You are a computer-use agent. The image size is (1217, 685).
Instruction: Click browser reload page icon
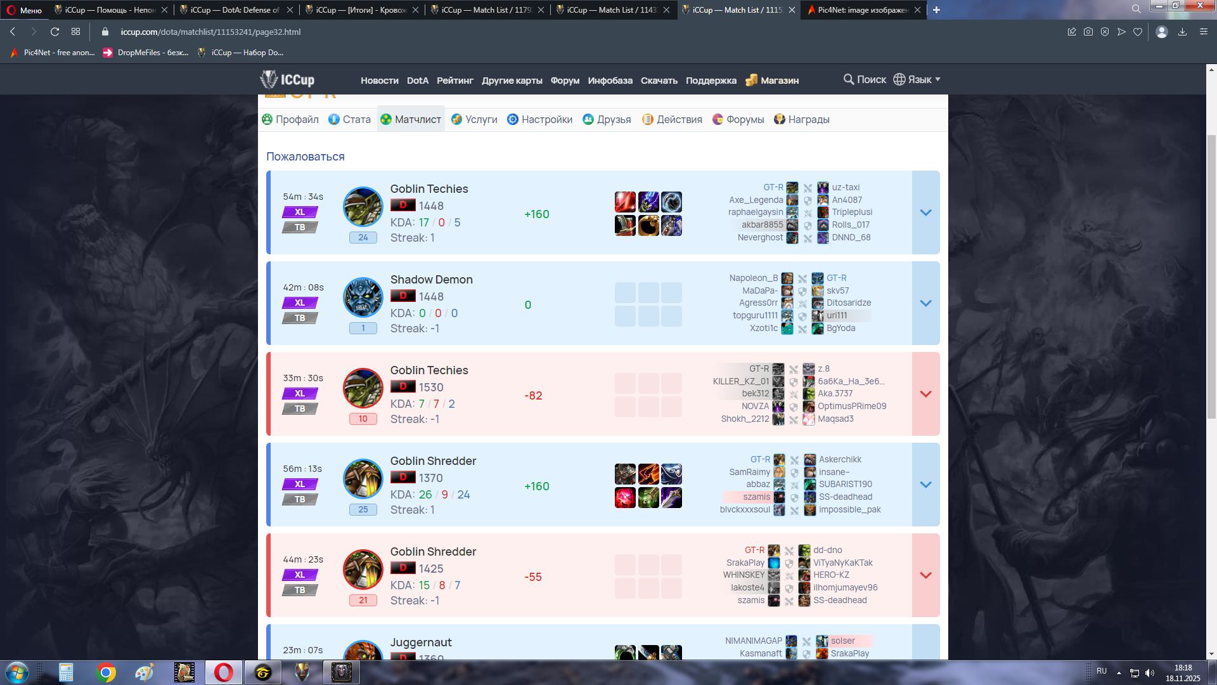point(55,32)
